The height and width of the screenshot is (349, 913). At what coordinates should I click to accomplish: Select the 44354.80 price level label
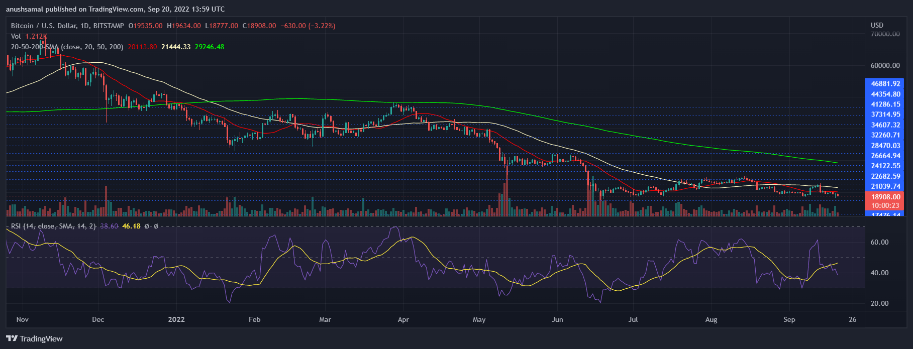[x=884, y=94]
